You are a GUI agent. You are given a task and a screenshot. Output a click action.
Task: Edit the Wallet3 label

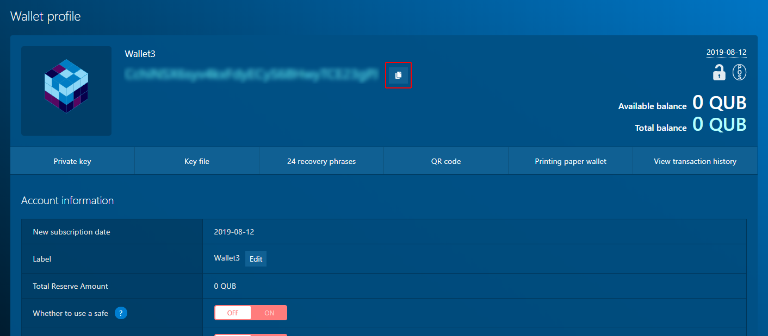256,259
